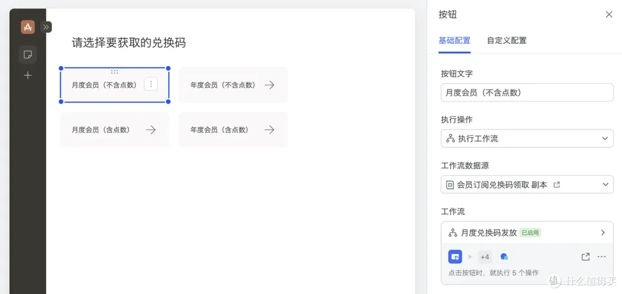Click arrow icon on 年度会员(不含点数)
622x294 pixels.
270,85
